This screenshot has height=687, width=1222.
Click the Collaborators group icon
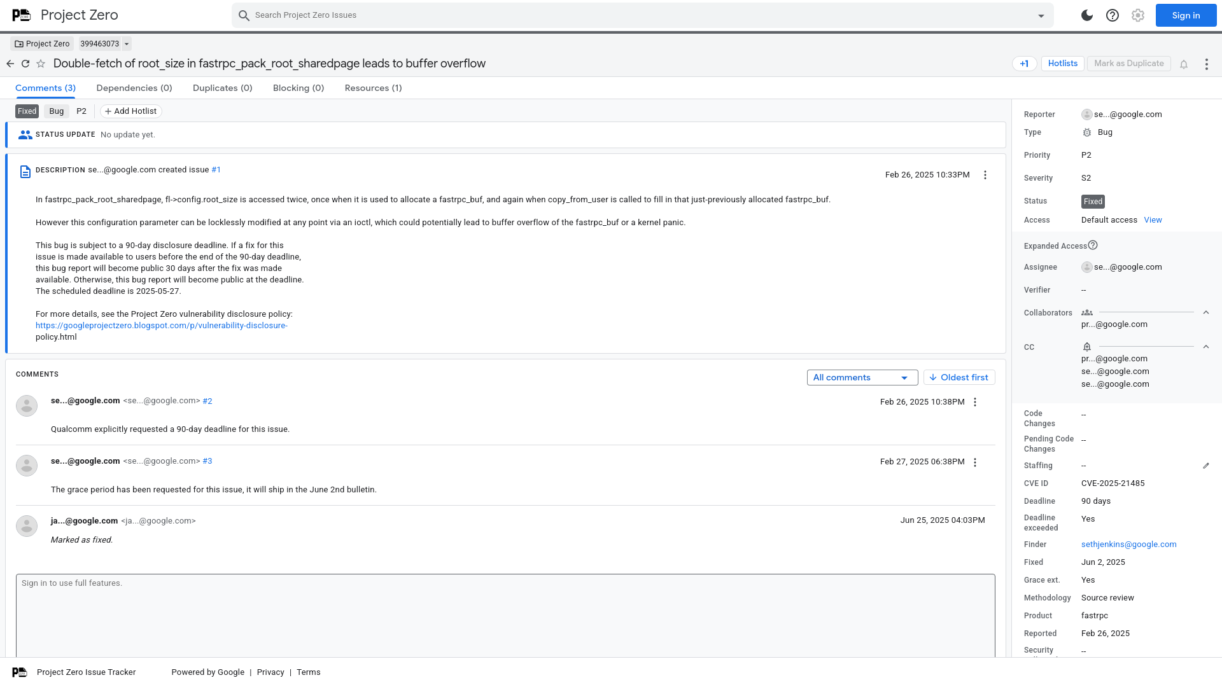(1087, 312)
